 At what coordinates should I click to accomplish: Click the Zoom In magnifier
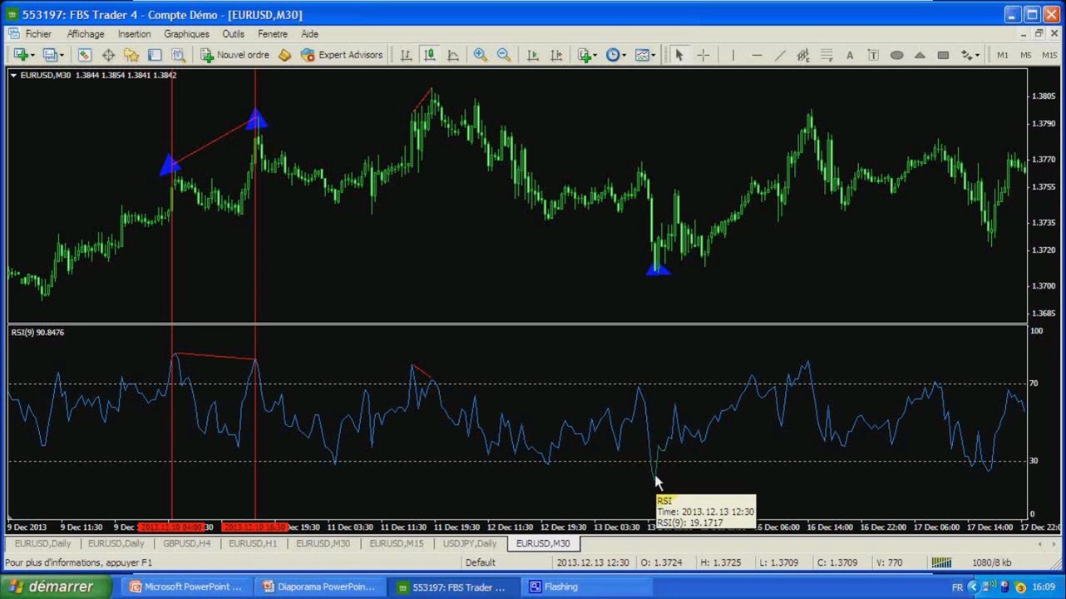click(x=480, y=55)
